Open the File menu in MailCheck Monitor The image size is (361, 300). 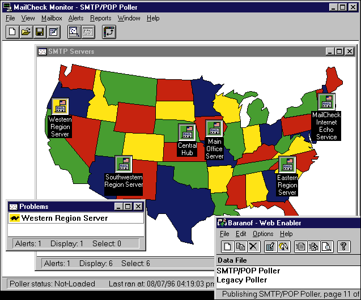[10, 18]
